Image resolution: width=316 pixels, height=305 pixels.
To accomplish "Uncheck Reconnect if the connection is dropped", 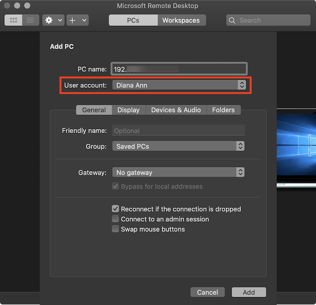I will pyautogui.click(x=115, y=209).
